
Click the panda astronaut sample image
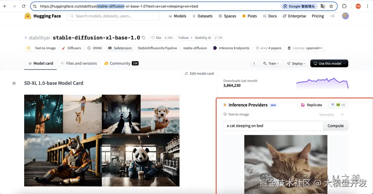(x=141, y=160)
